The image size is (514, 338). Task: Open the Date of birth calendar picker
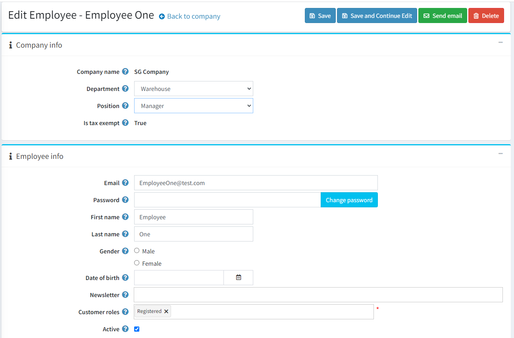tap(238, 277)
